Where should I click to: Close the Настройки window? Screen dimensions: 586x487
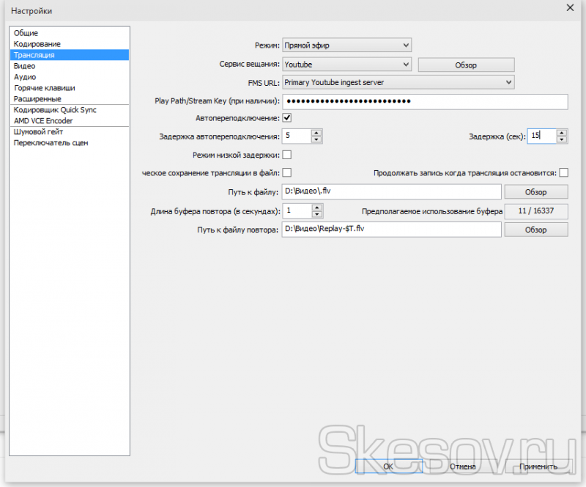(x=570, y=8)
